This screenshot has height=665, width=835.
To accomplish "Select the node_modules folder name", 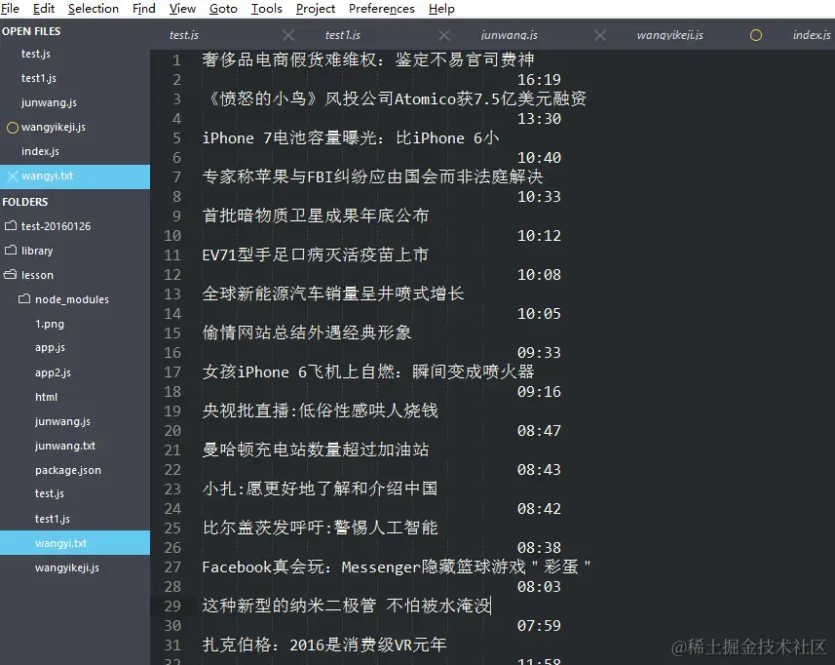I will pyautogui.click(x=72, y=300).
